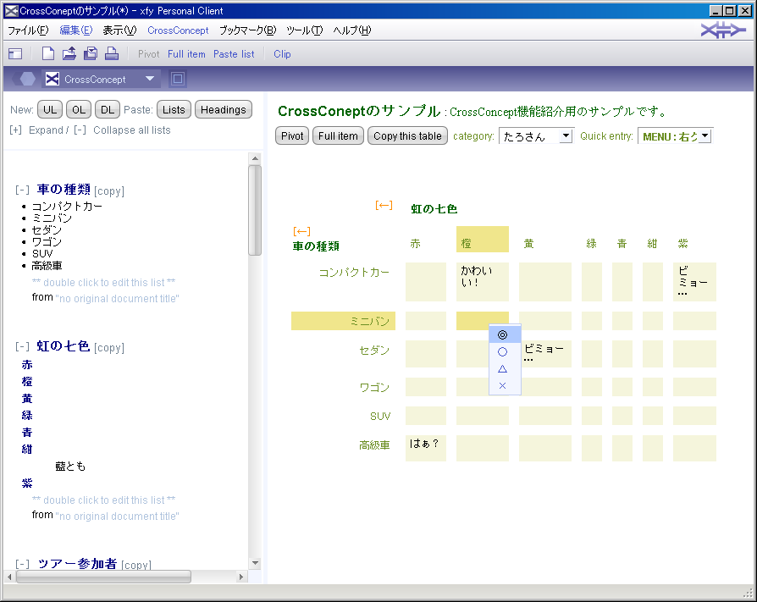The height and width of the screenshot is (602, 757).
Task: Open the 表示(V) menu
Action: (x=119, y=30)
